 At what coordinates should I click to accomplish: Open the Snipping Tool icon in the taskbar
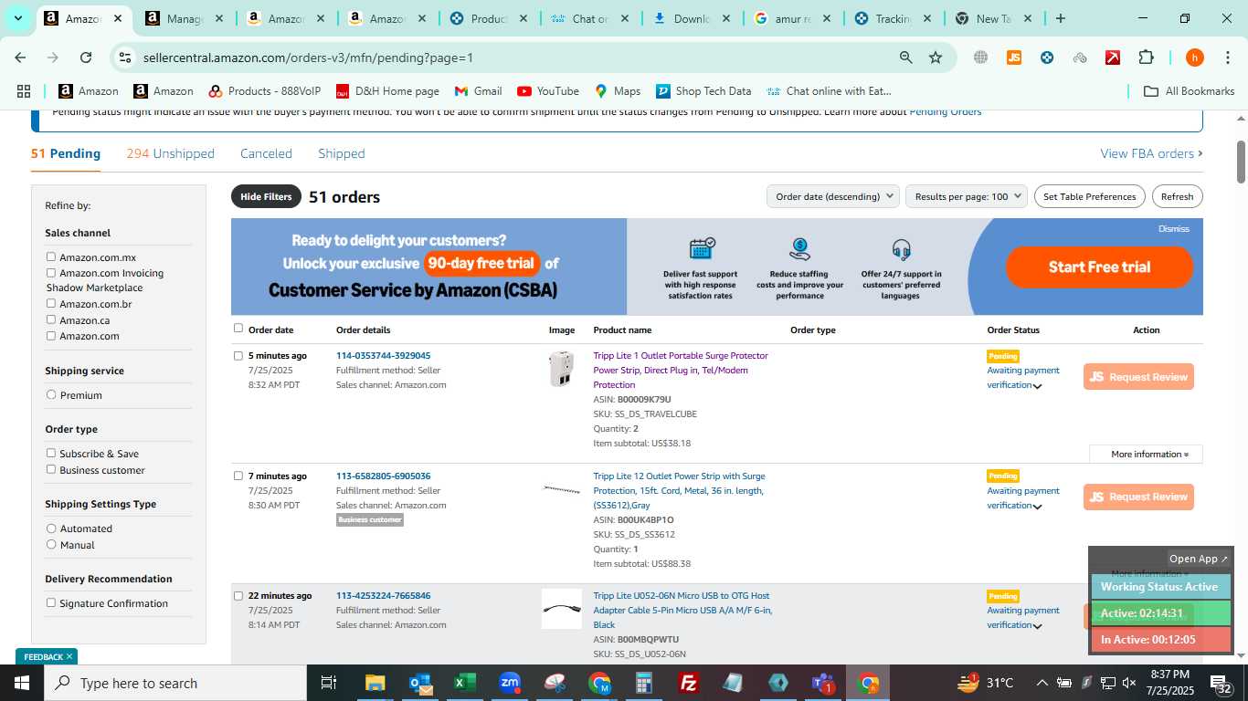pyautogui.click(x=555, y=683)
